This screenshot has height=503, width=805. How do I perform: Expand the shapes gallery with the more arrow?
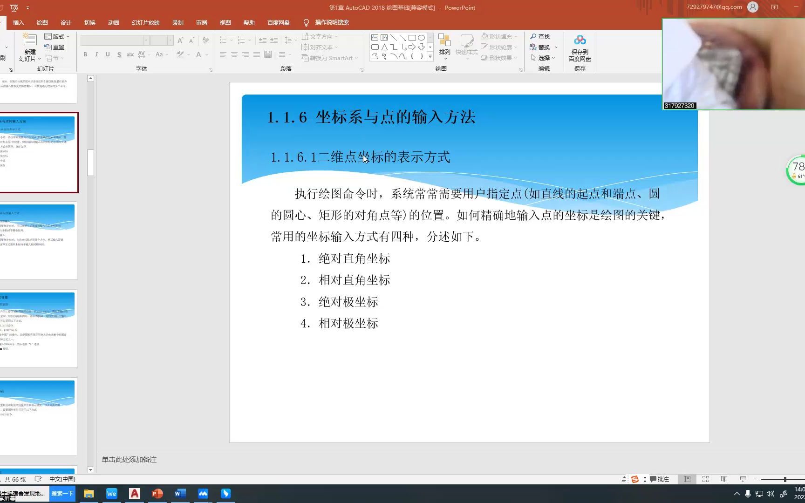[x=430, y=57]
